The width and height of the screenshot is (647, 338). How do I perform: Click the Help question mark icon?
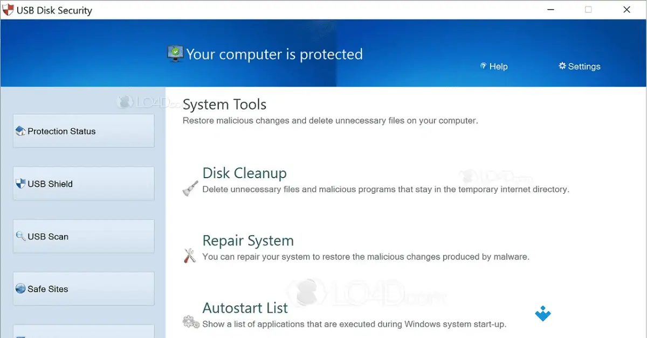tap(483, 66)
